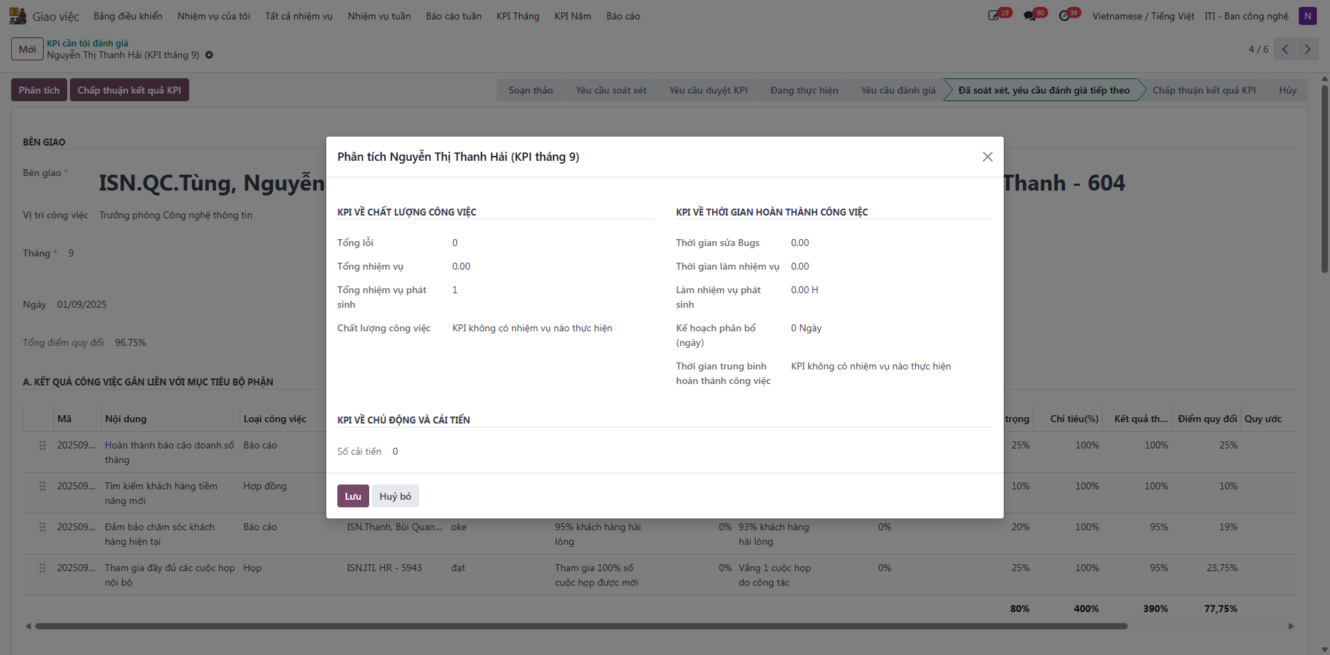Open the KPI Tháng menu
Image resolution: width=1330 pixels, height=655 pixels.
tap(517, 16)
